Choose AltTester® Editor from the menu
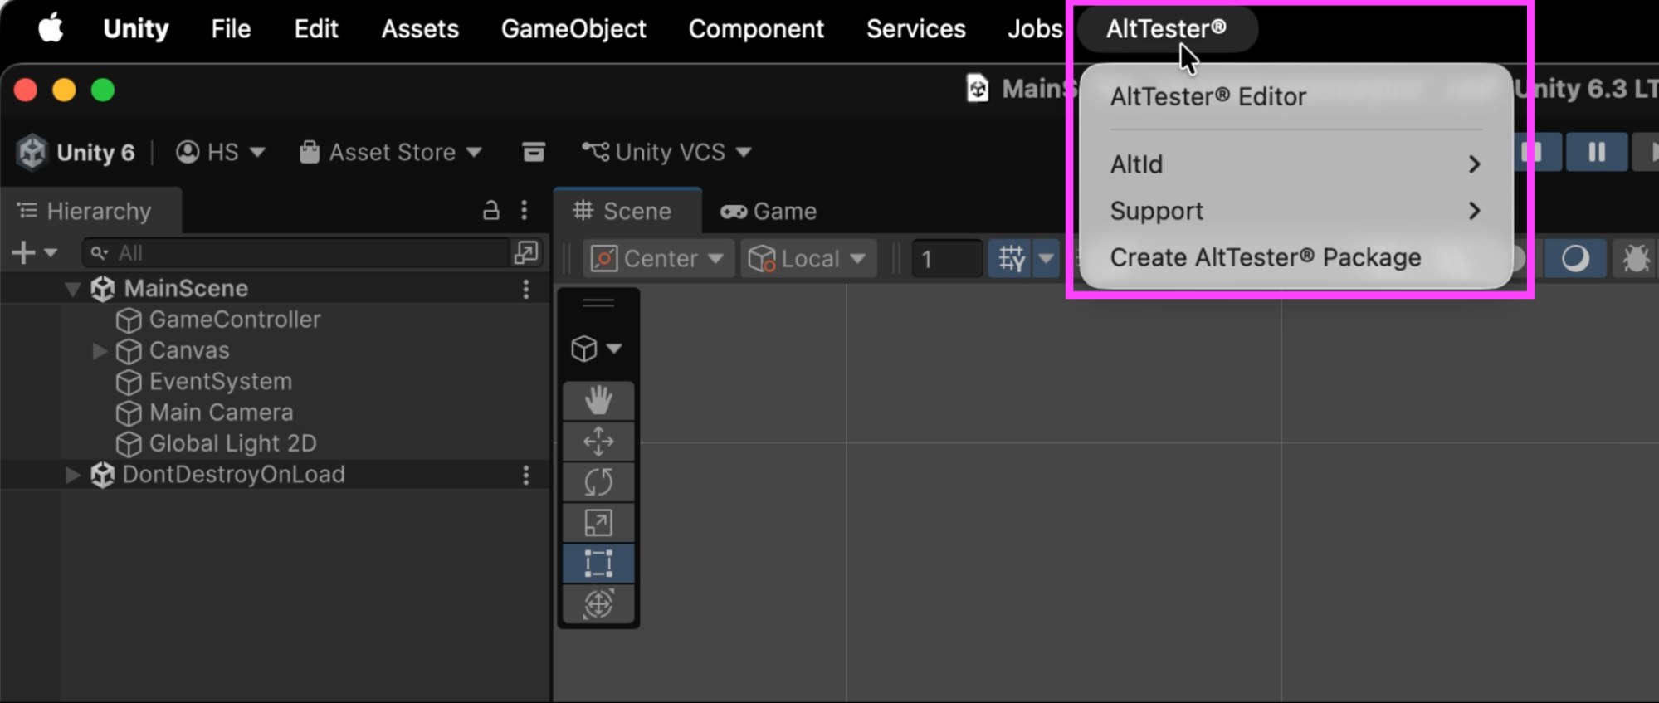Viewport: 1659px width, 703px height. pyautogui.click(x=1295, y=96)
